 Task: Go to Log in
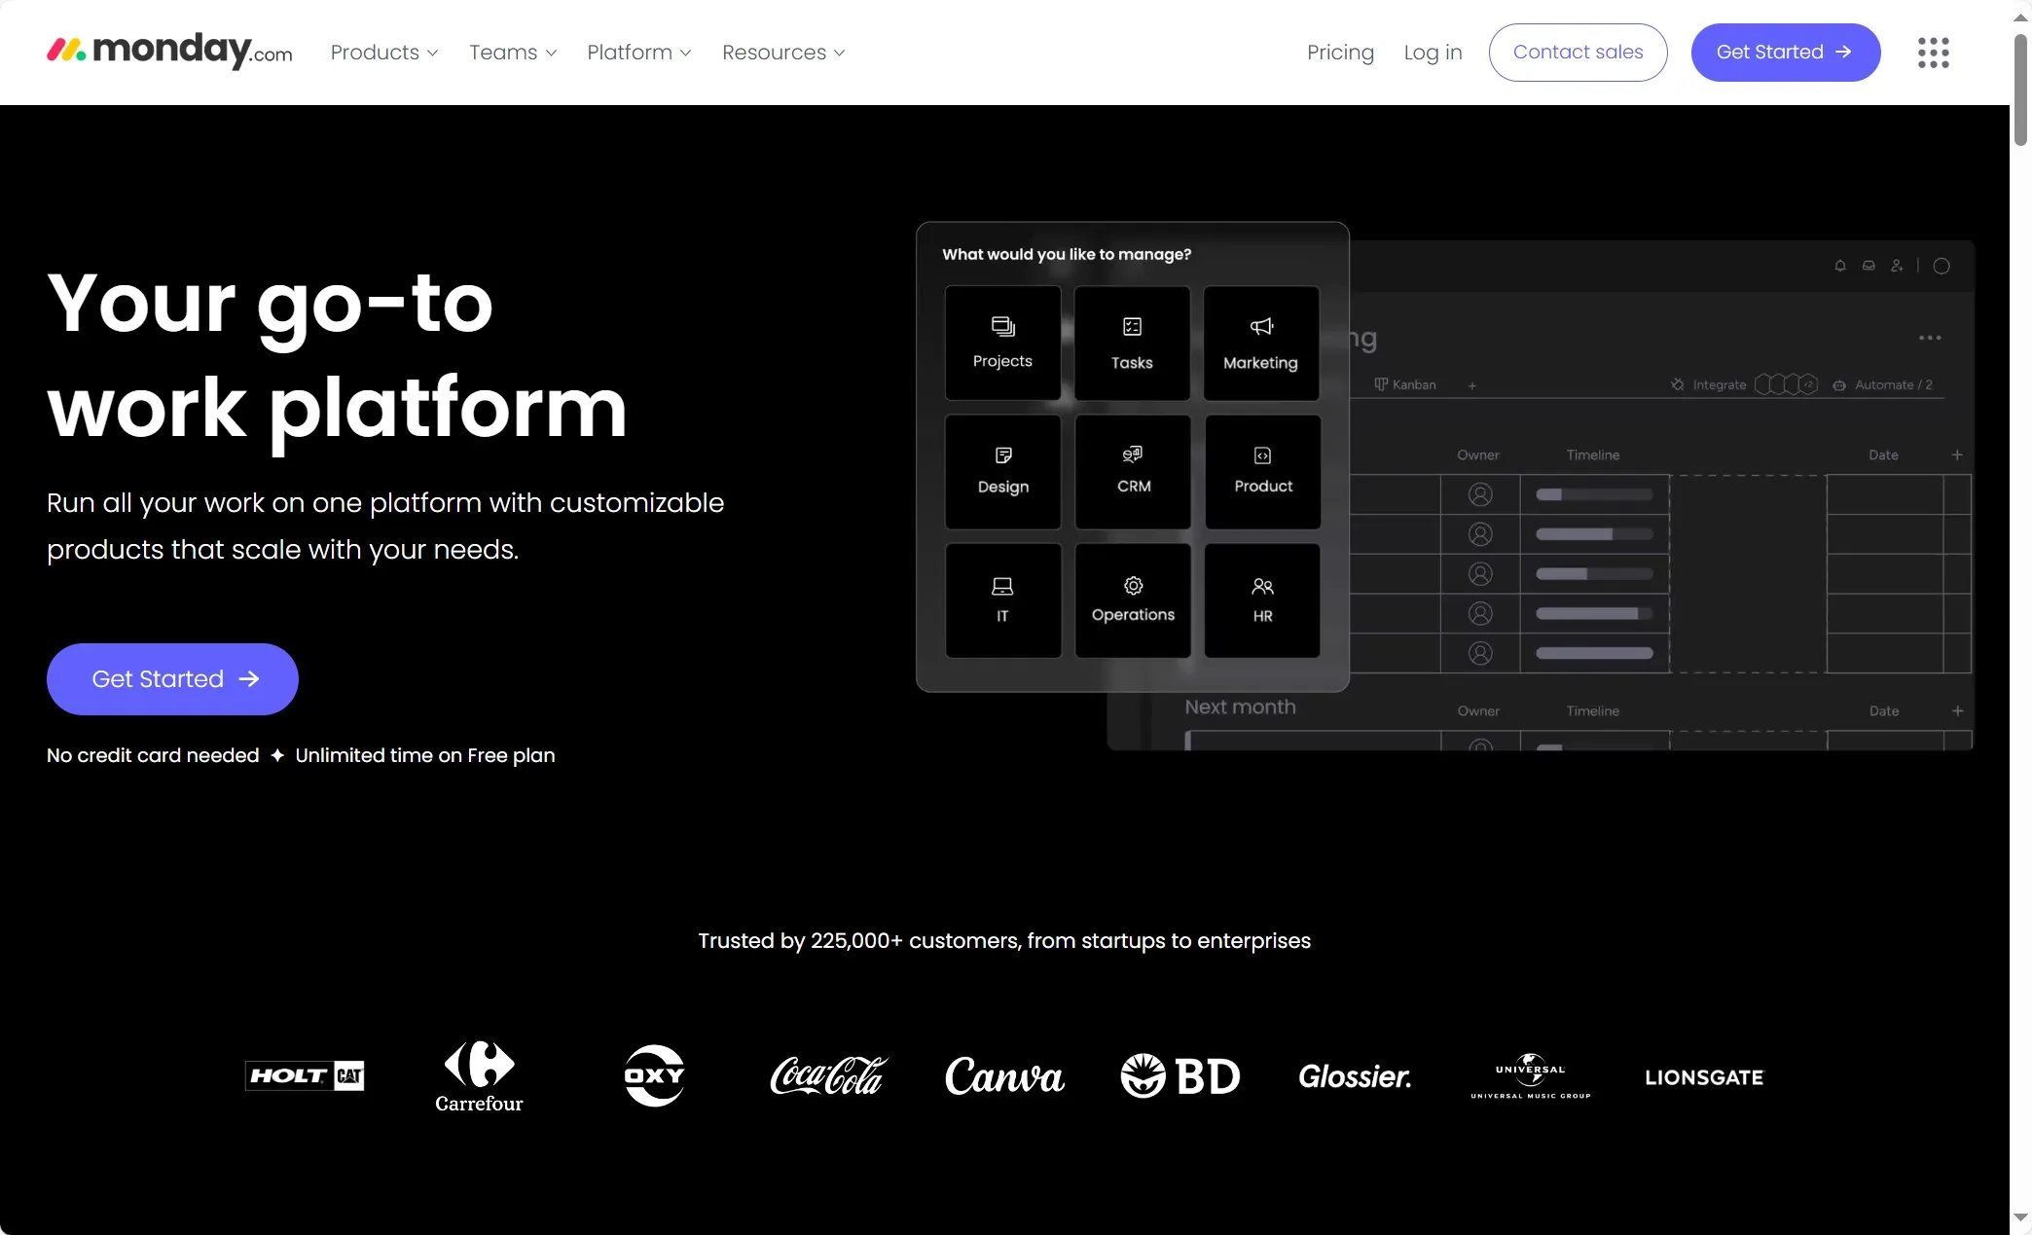(1433, 53)
